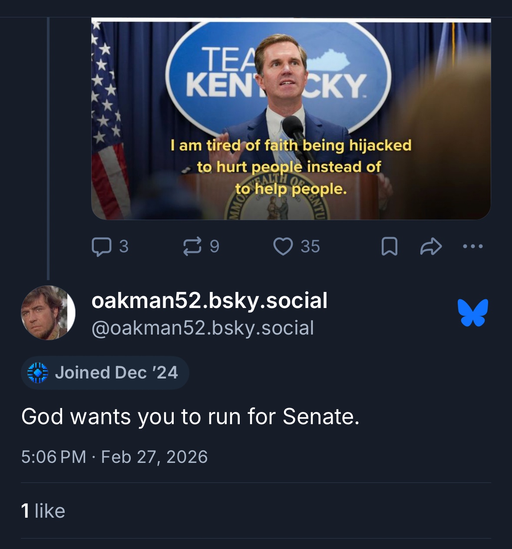The height and width of the screenshot is (549, 512).
Task: Like the post with heart icon
Action: [x=283, y=247]
